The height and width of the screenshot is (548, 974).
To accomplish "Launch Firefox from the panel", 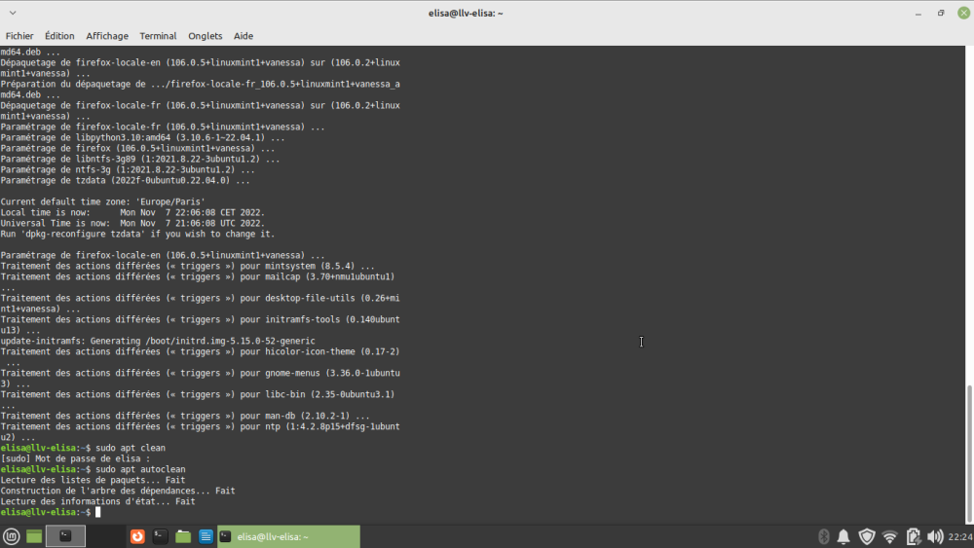I will point(138,536).
